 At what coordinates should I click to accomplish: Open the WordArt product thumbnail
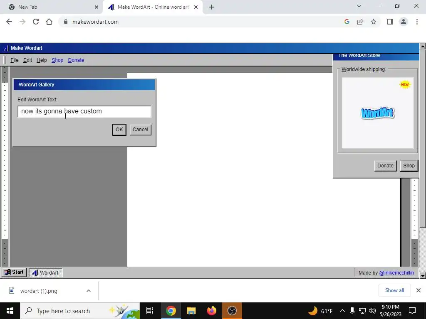pos(378,113)
